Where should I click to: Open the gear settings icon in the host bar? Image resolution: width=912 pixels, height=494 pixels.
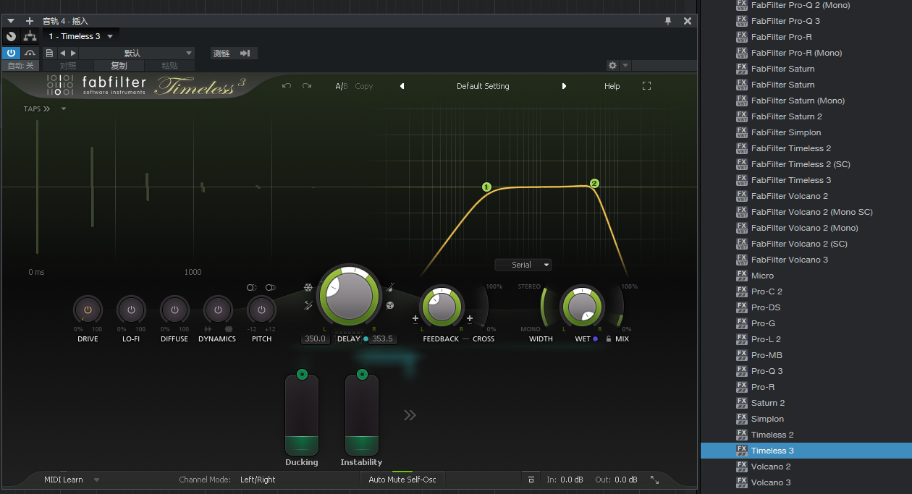point(612,65)
